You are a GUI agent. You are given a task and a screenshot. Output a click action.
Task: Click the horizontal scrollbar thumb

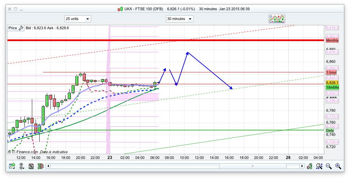point(252,166)
